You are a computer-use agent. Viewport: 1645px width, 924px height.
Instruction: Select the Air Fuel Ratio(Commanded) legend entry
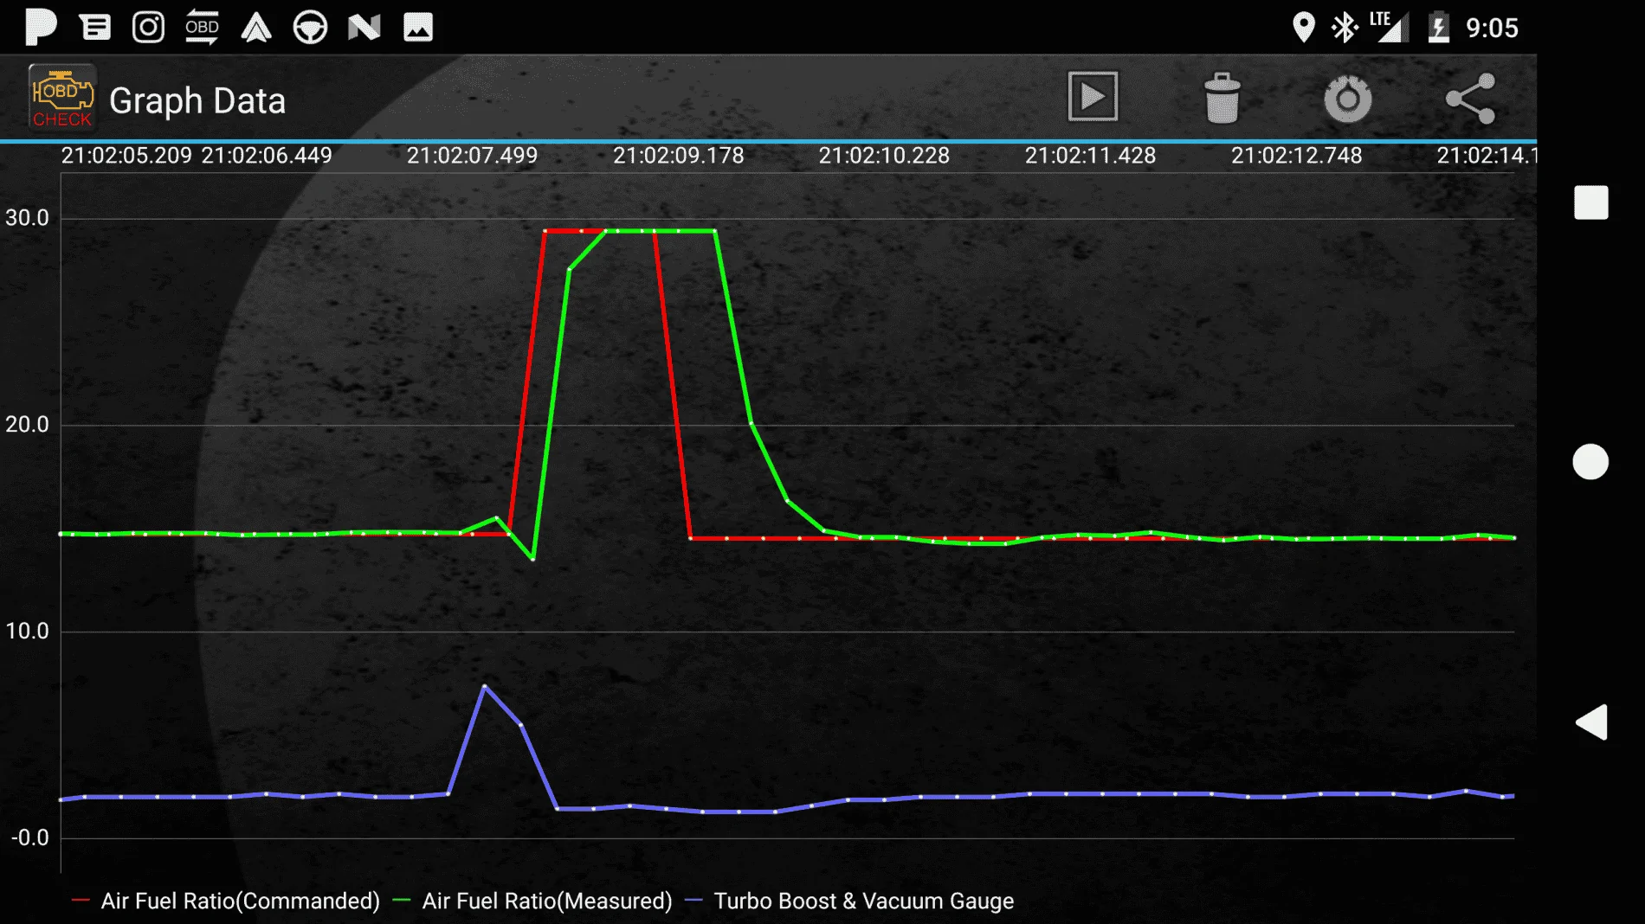point(227,901)
